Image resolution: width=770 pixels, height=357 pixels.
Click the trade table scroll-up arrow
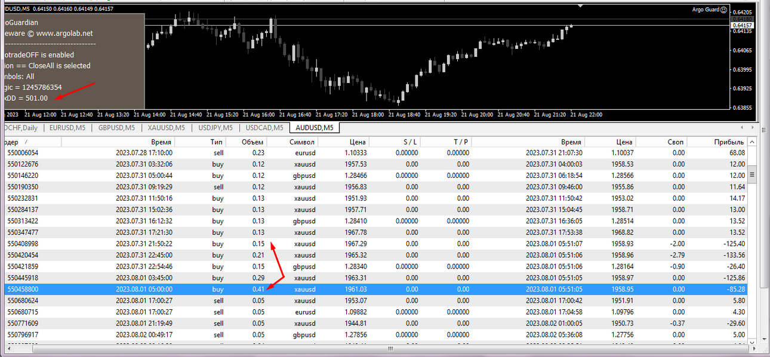tap(753, 142)
